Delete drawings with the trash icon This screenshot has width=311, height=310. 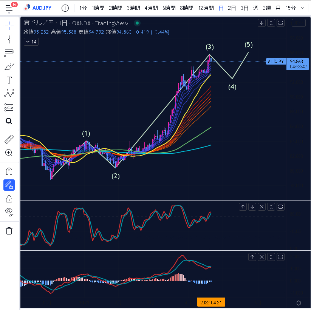(x=9, y=231)
